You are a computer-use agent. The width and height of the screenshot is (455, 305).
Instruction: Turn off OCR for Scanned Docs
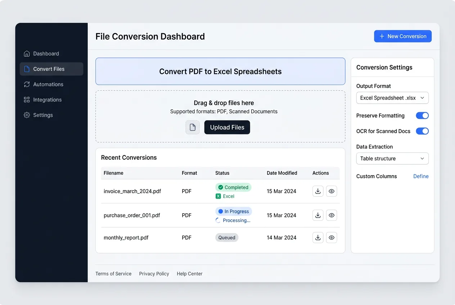point(422,131)
